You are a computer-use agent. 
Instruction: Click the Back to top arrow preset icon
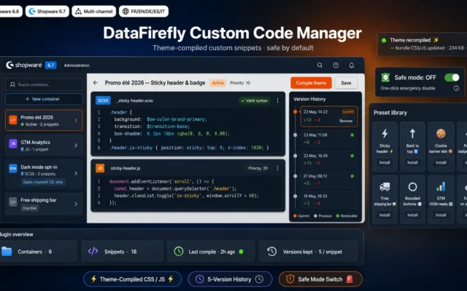412,133
